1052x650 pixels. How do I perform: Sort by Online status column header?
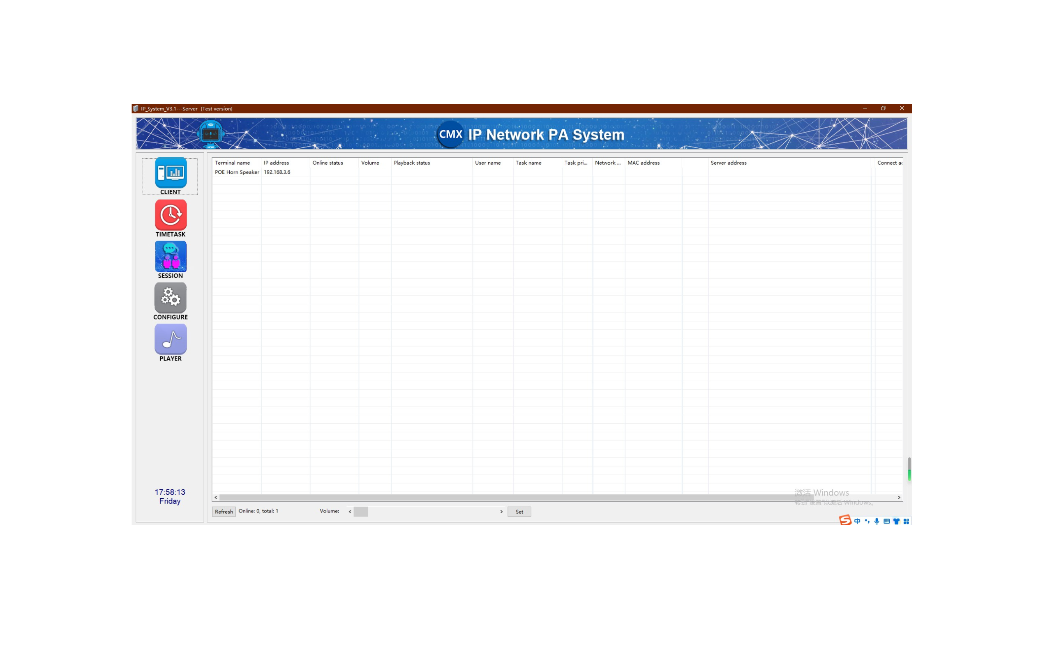[x=328, y=163]
